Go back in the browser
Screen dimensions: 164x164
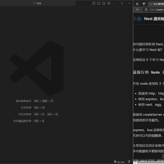[x=138, y=10]
